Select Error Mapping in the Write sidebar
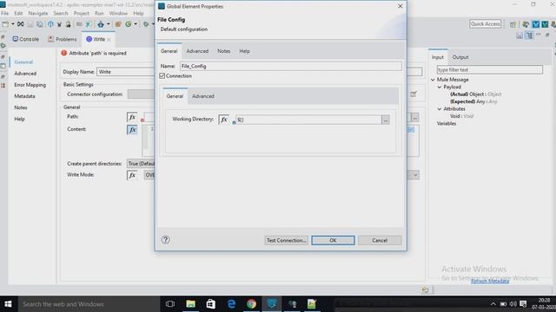 (30, 85)
